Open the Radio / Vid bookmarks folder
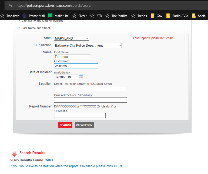 pyautogui.click(x=177, y=16)
